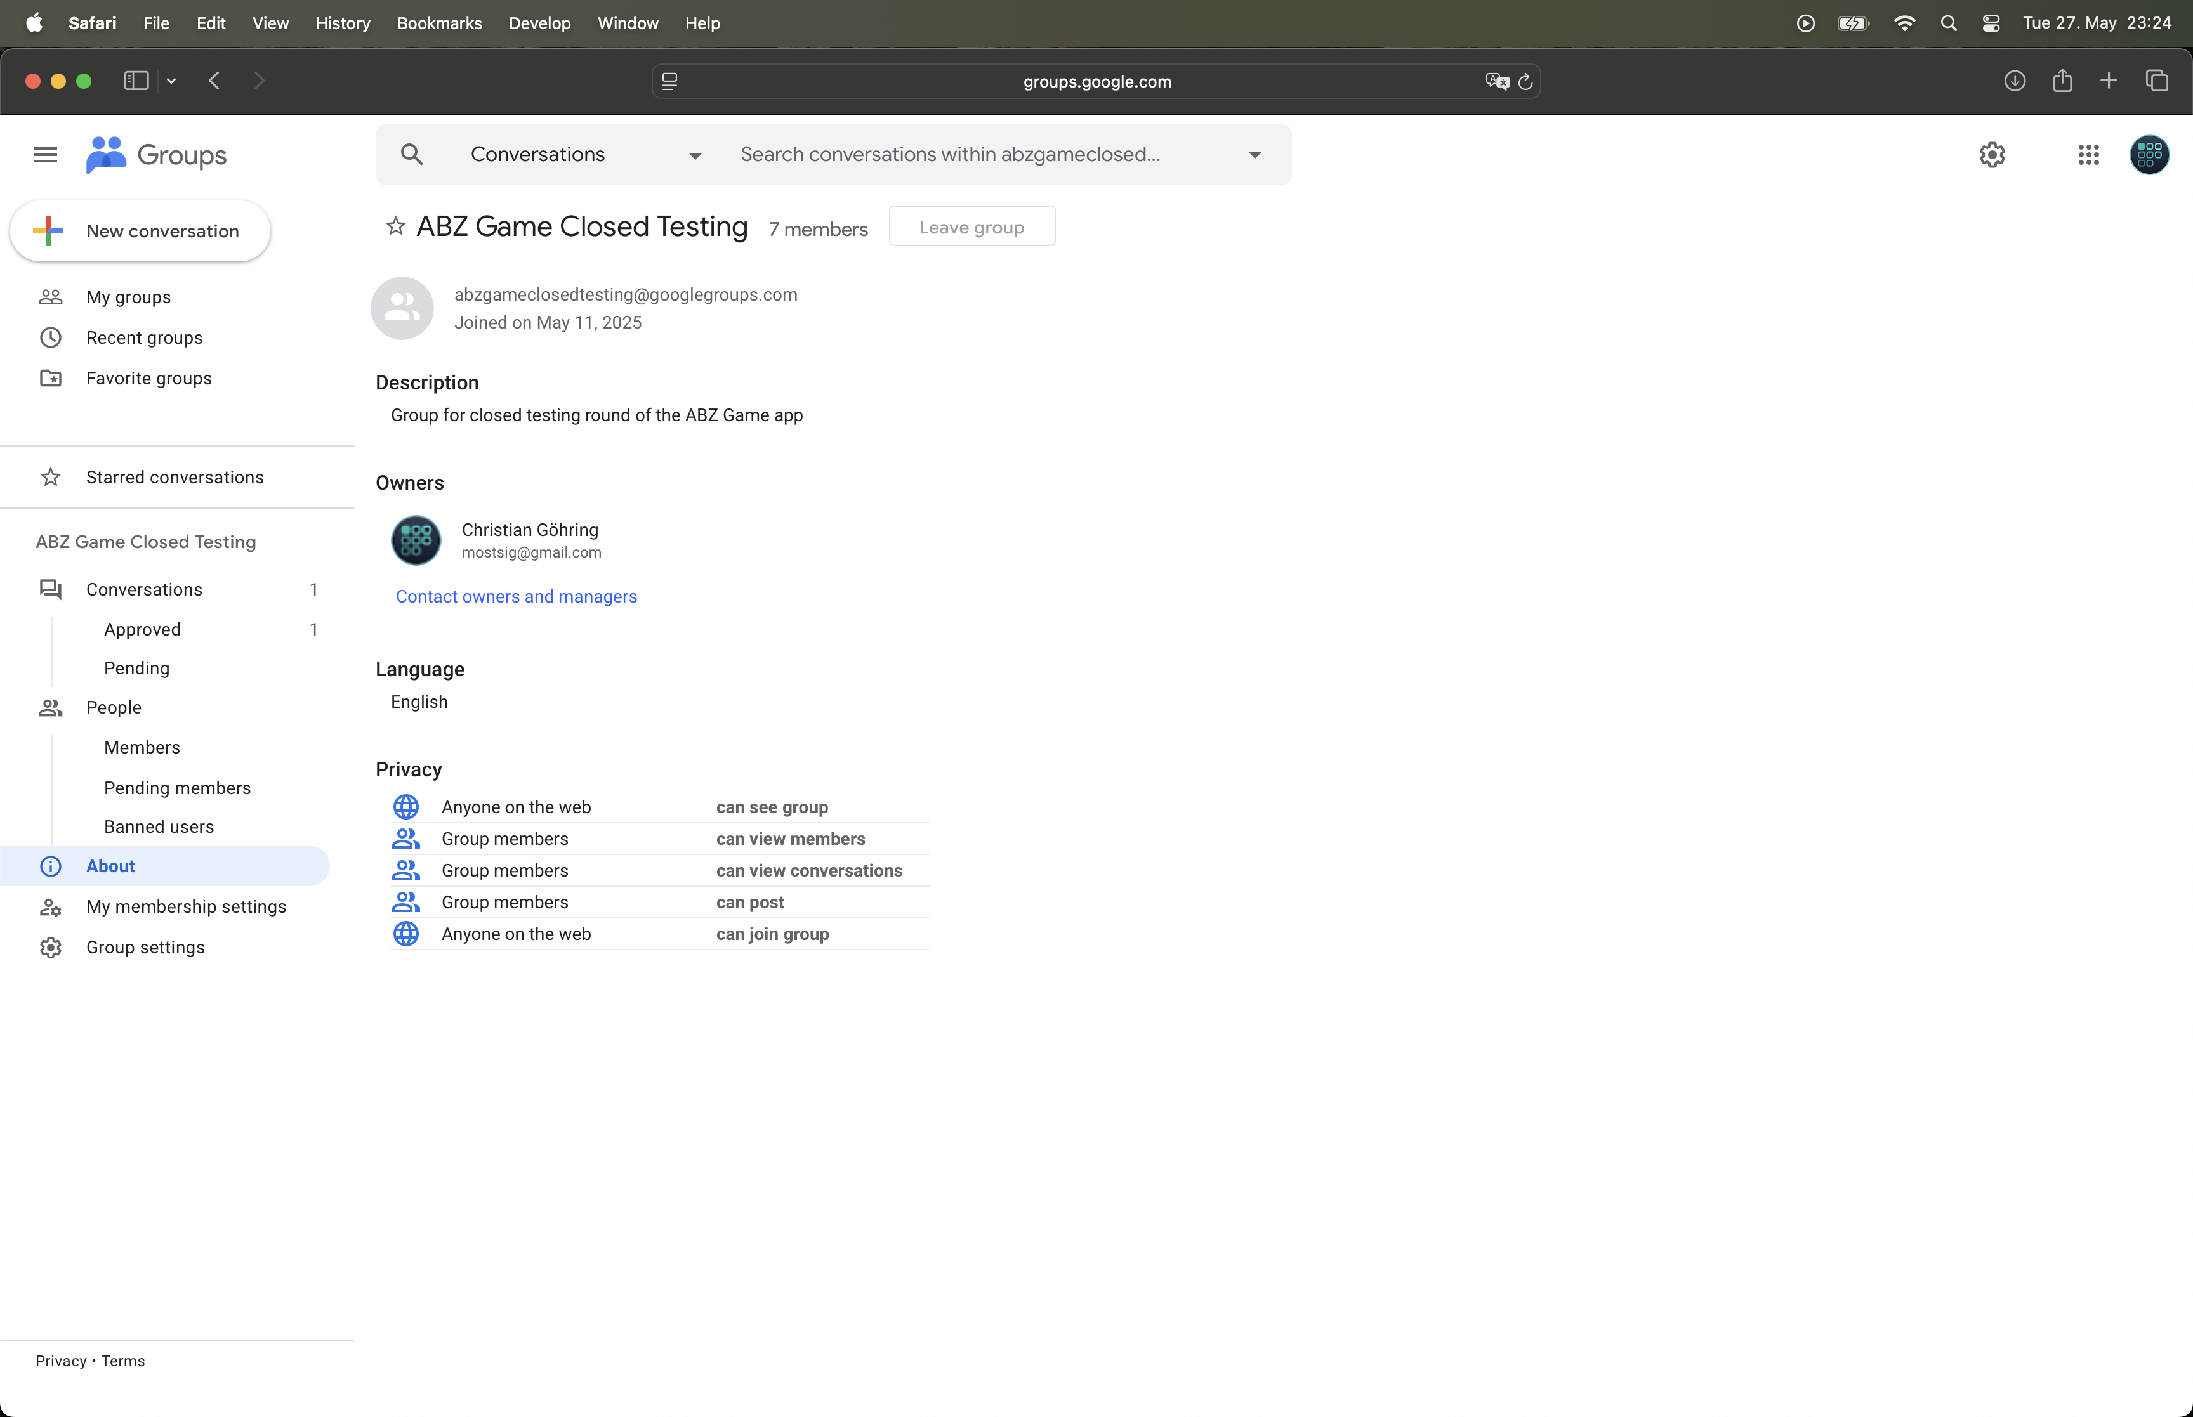Open Safari downloads icon
The height and width of the screenshot is (1417, 2193).
click(2015, 81)
